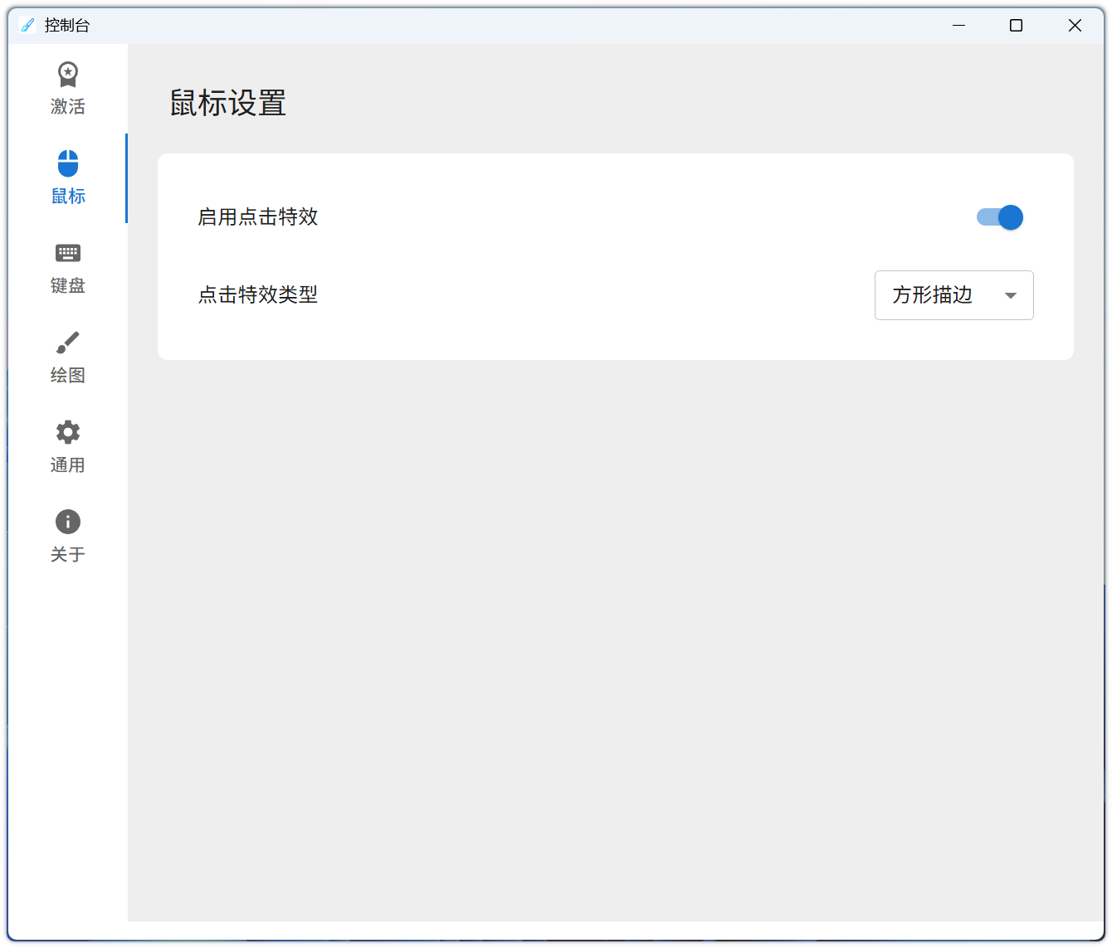Click the app pen icon in title bar
Screen dimensions: 1112x948
click(27, 26)
